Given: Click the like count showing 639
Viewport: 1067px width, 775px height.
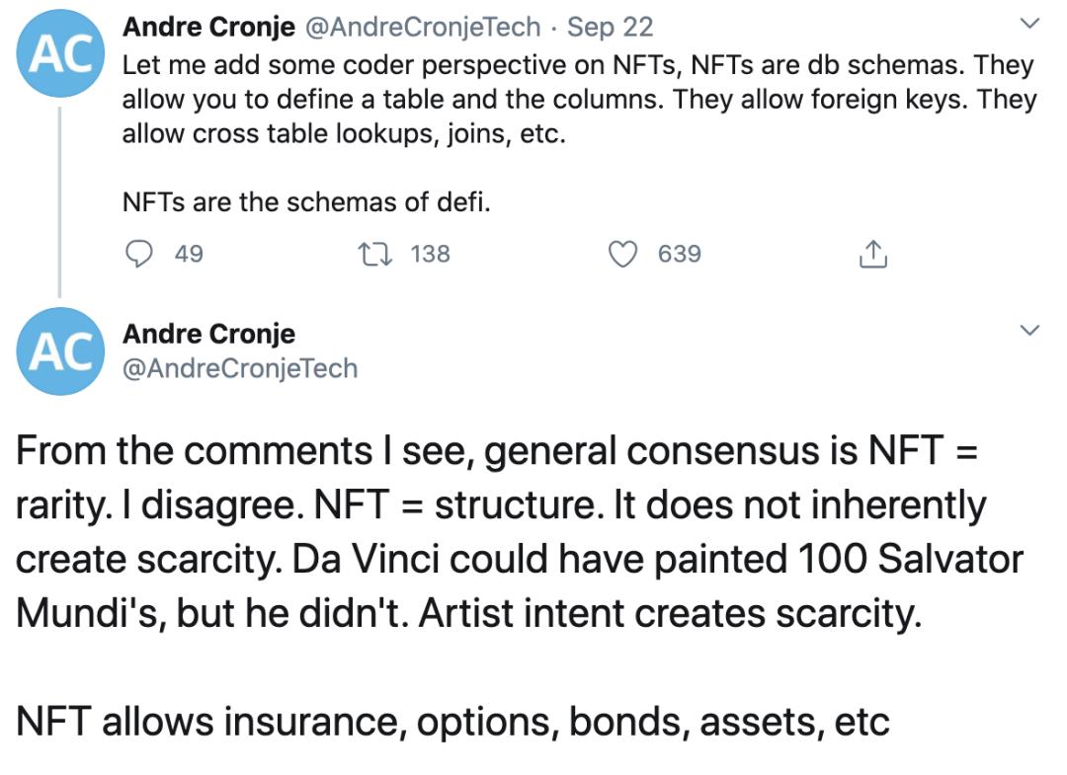Looking at the screenshot, I should [x=677, y=254].
